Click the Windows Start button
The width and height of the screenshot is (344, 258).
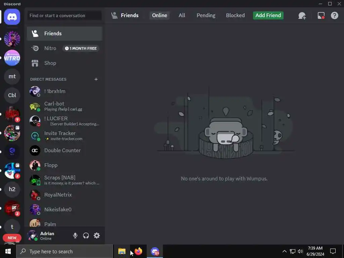pyautogui.click(x=8, y=251)
